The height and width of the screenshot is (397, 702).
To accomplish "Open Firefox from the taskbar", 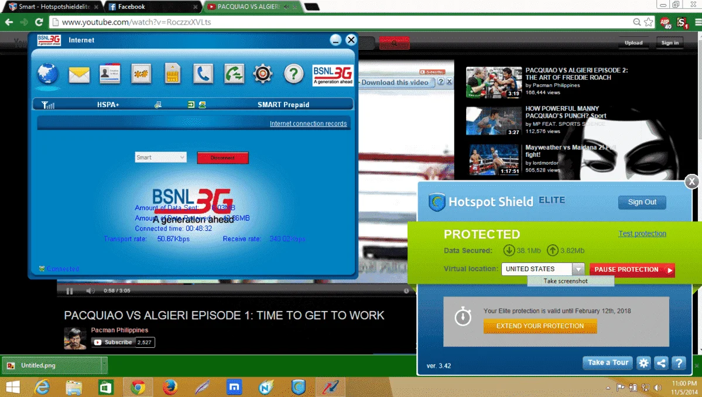I will point(170,387).
